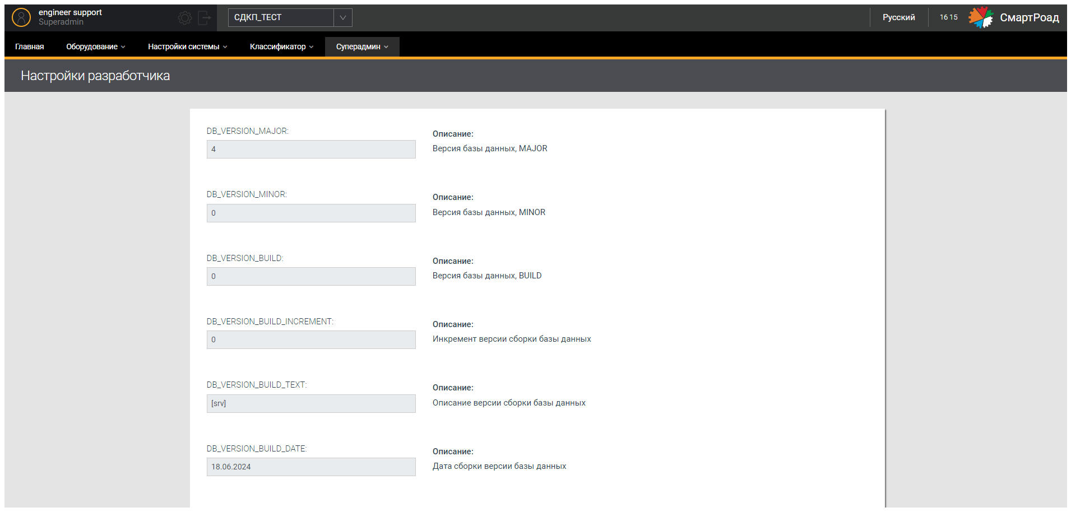Click Дата сборки версии базы данных text

(499, 466)
